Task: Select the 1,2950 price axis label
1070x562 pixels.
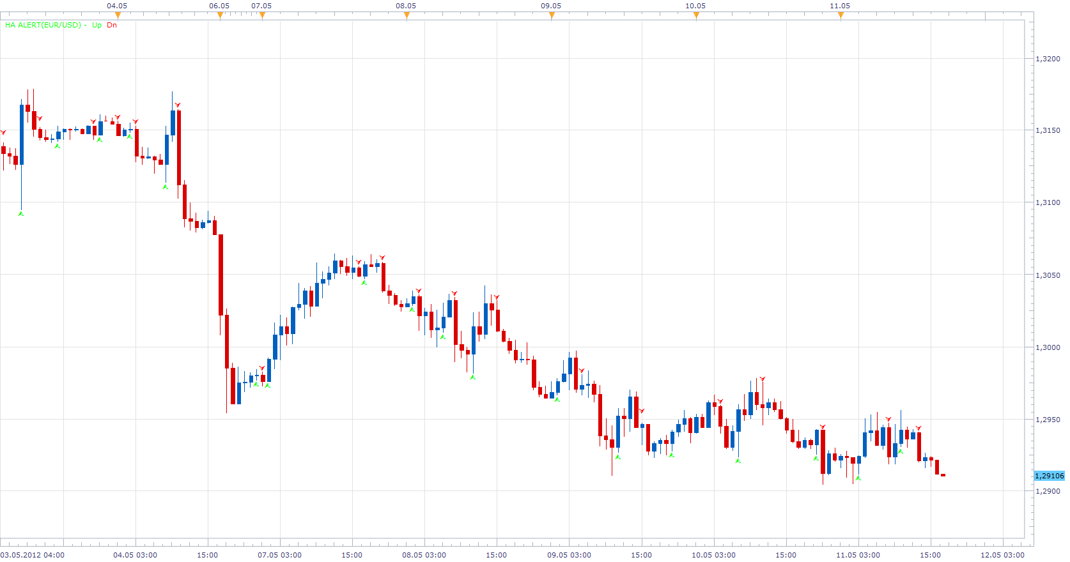Action: [1048, 420]
